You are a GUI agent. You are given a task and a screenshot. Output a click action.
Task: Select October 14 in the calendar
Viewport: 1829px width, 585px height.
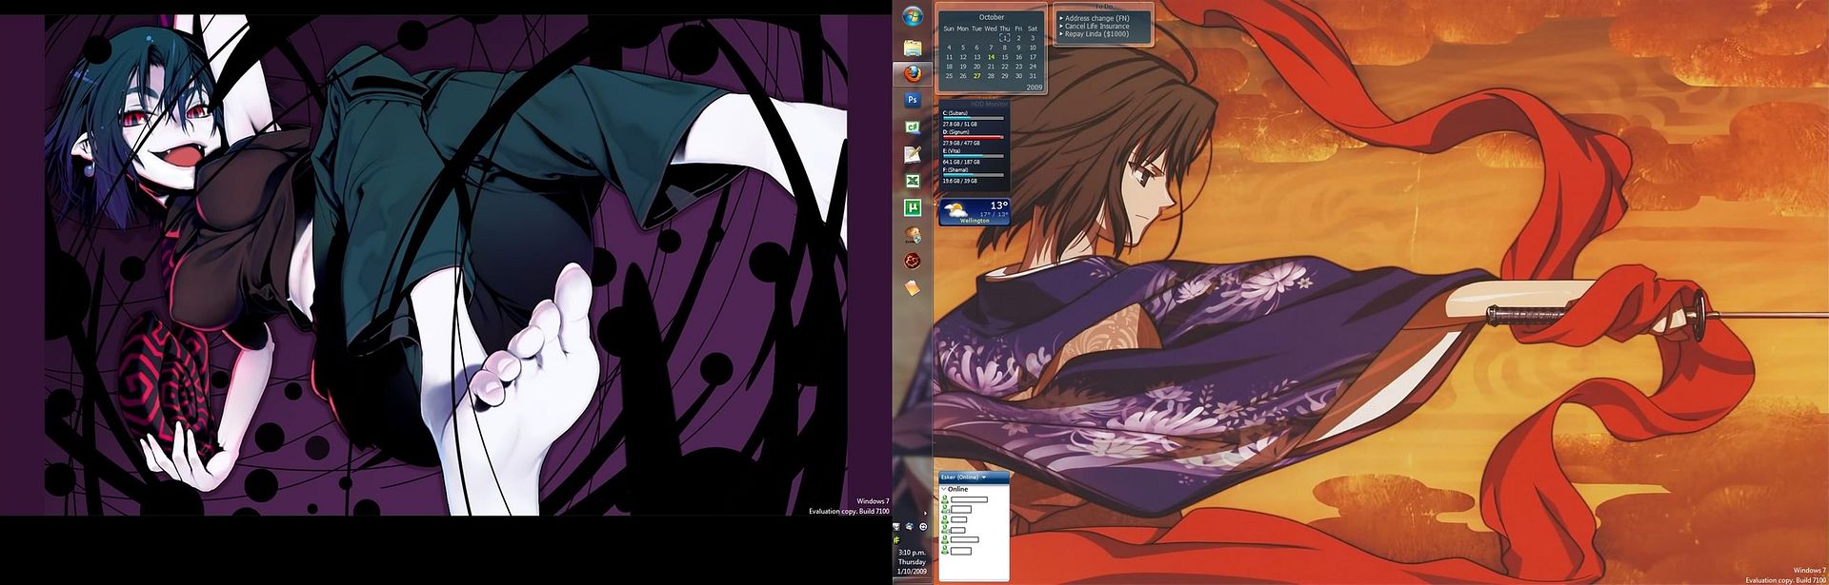tap(991, 57)
